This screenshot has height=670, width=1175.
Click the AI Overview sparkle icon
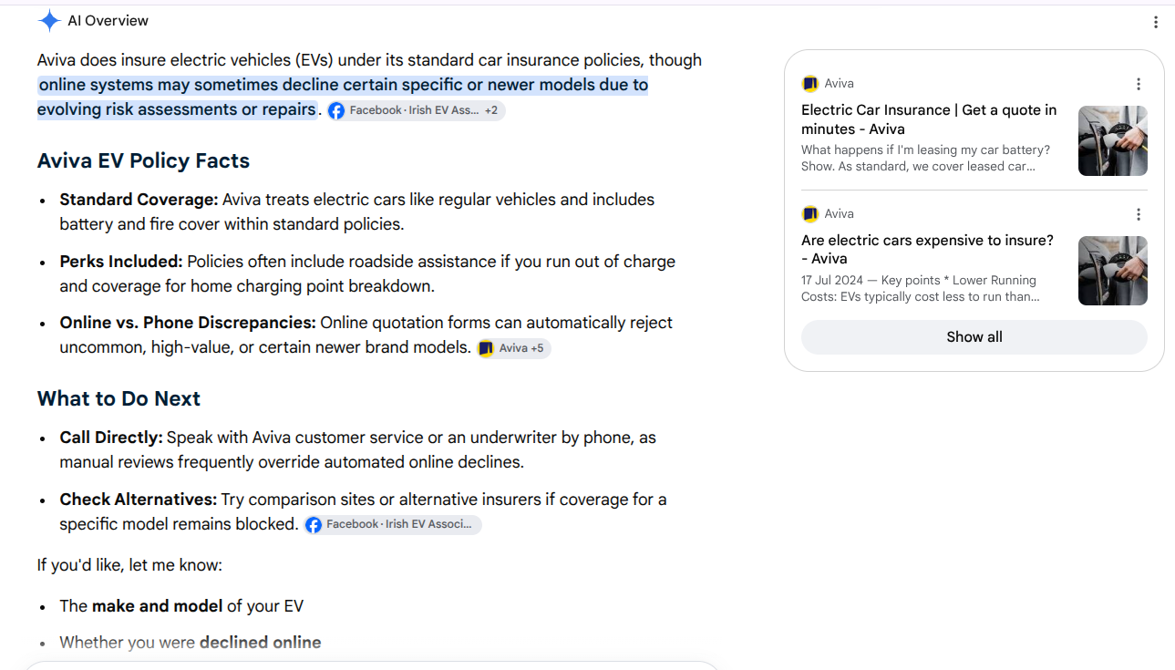(49, 21)
